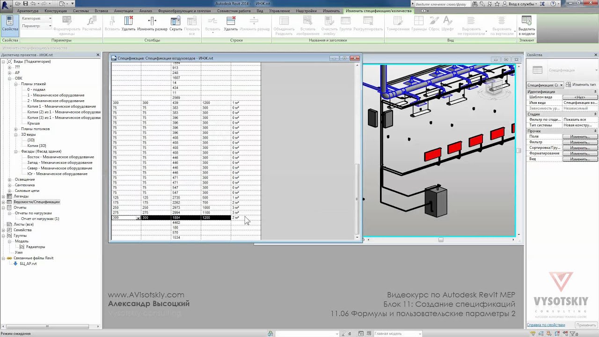Screen dimensions: 599x337
Task: Click Скрыть column button
Action: point(176,24)
